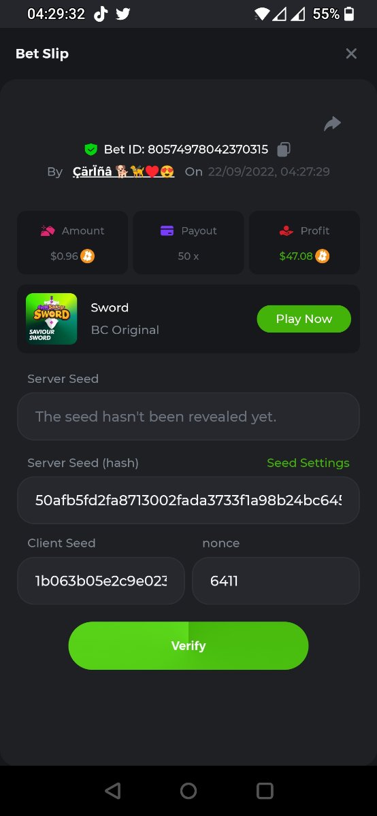Screen dimensions: 377x816
Task: Tap the Bitcoin coin icon beside $47.08
Action: pos(323,256)
